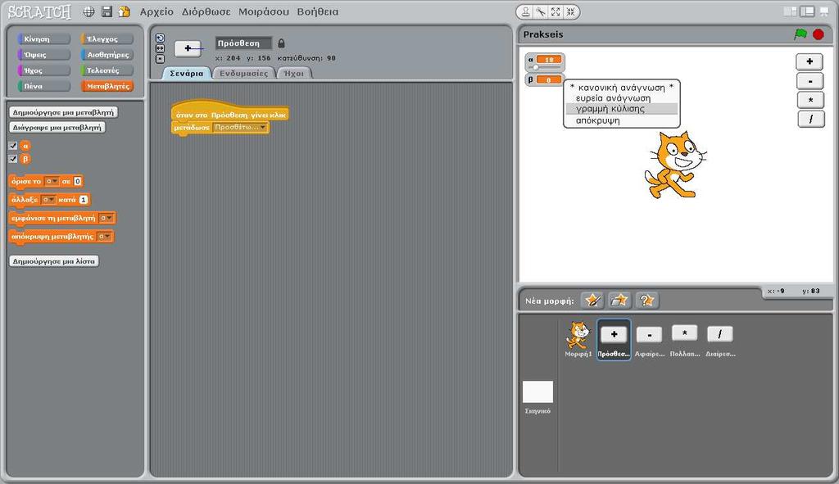
Task: Open the Διόρθωσε menu
Action: click(206, 11)
